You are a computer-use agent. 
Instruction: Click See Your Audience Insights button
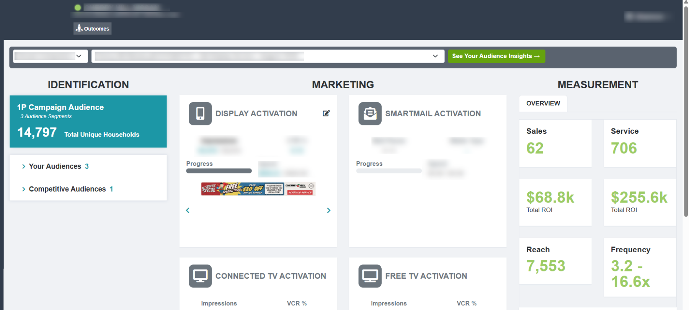pyautogui.click(x=496, y=56)
